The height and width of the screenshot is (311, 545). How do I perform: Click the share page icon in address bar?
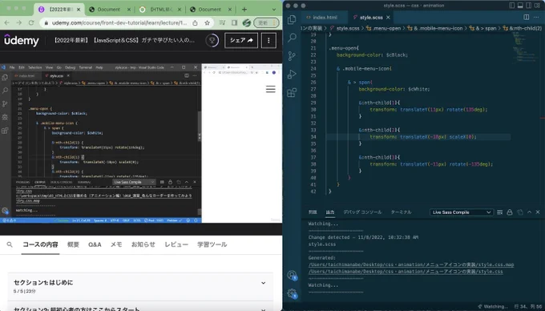pyautogui.click(x=195, y=23)
